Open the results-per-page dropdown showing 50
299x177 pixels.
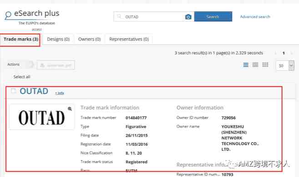285,66
